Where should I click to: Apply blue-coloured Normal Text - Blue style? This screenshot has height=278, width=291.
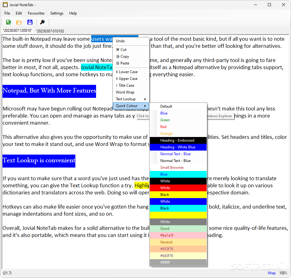[178, 154]
